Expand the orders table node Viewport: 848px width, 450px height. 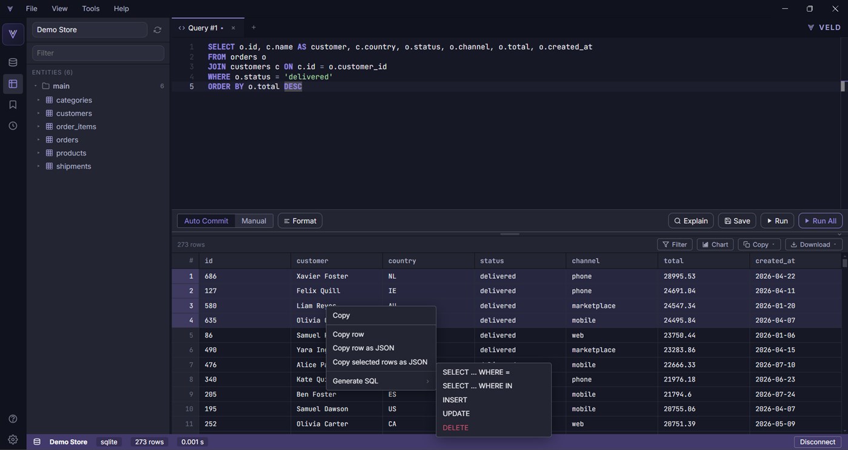click(x=38, y=140)
